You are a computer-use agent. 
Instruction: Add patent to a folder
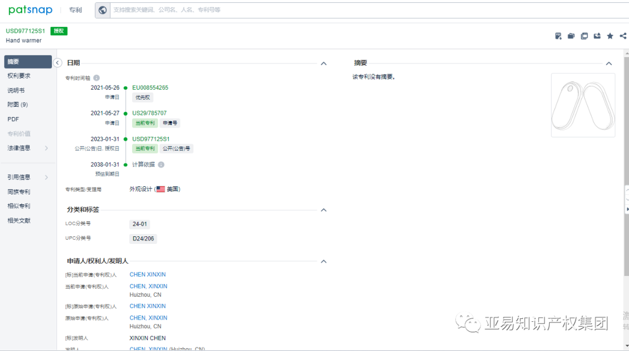(x=571, y=36)
